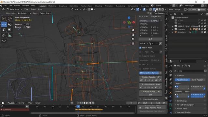
Task: Click the refresh bones list button
Action: coord(150,39)
